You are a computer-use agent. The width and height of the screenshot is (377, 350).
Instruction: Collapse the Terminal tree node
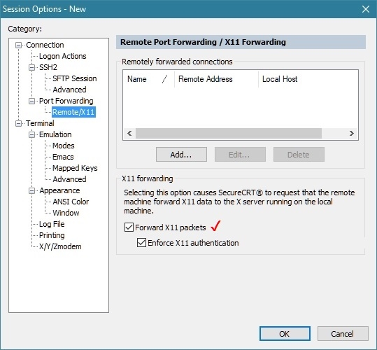pos(18,124)
